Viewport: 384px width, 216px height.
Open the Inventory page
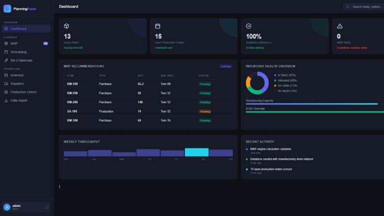pyautogui.click(x=26, y=75)
